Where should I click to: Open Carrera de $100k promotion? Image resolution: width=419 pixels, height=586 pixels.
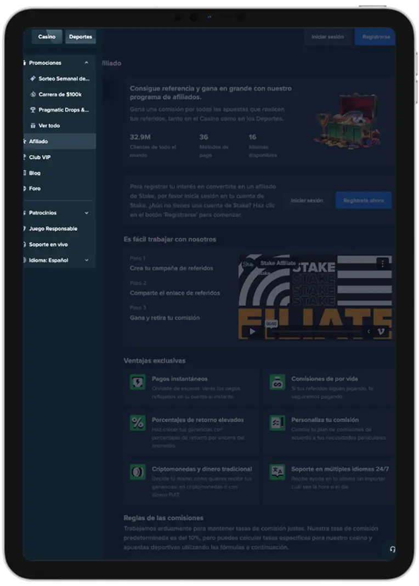point(60,94)
